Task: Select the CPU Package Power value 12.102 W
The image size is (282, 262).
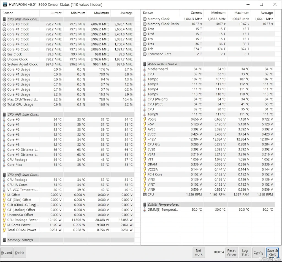Action: 55,220
